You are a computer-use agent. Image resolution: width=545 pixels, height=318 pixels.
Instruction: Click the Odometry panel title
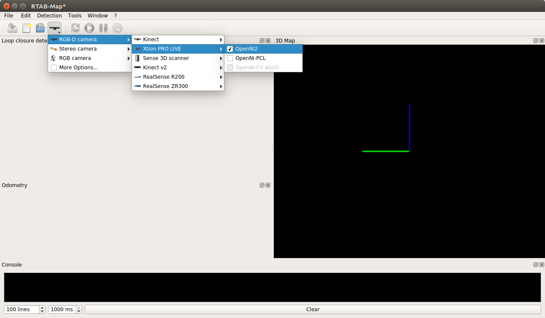point(14,185)
